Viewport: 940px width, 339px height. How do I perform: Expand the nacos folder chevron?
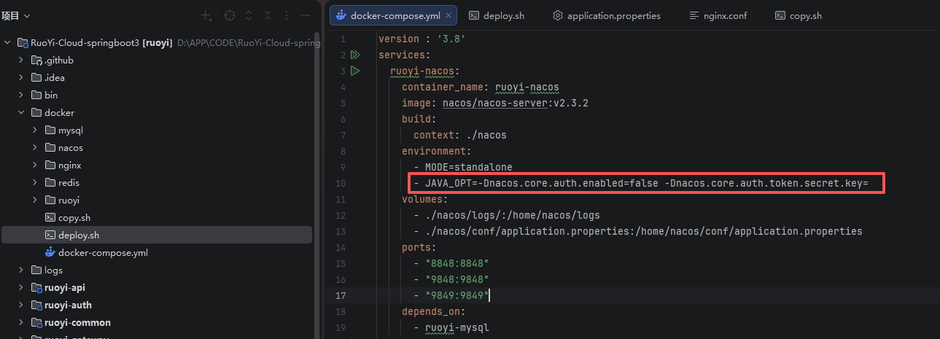(36, 148)
